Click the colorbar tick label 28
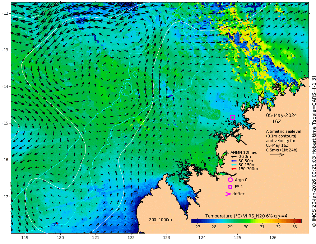Image resolution: width=316 pixels, height=244 pixels. click(214, 227)
